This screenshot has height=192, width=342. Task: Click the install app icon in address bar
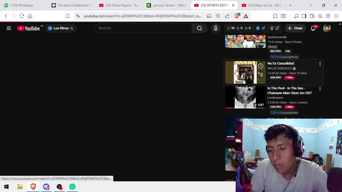[x=209, y=16]
